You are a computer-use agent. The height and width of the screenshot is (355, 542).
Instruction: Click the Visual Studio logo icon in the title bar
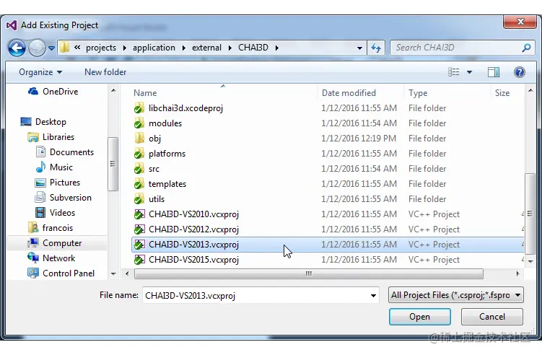[12, 25]
